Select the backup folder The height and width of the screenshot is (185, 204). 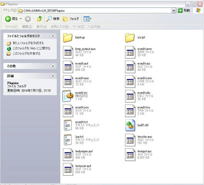(x=68, y=37)
